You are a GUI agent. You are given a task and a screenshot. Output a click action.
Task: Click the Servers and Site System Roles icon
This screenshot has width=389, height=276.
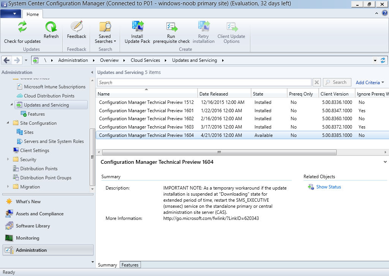(x=20, y=141)
